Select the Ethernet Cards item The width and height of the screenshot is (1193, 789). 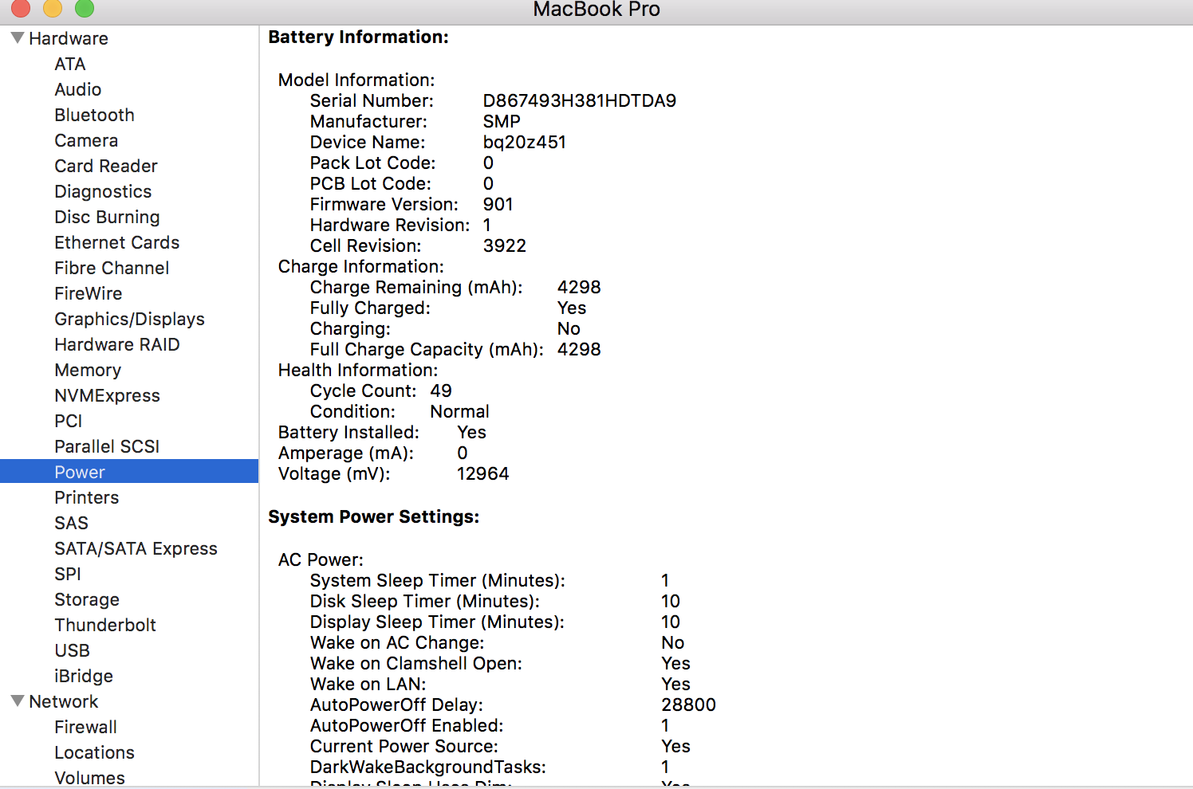[x=116, y=242]
